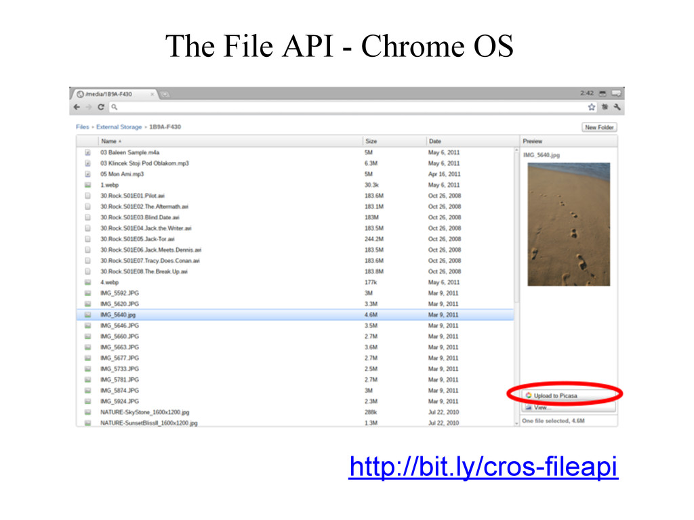The width and height of the screenshot is (694, 520).
Task: Click the View button in the preview pane
Action: click(569, 407)
